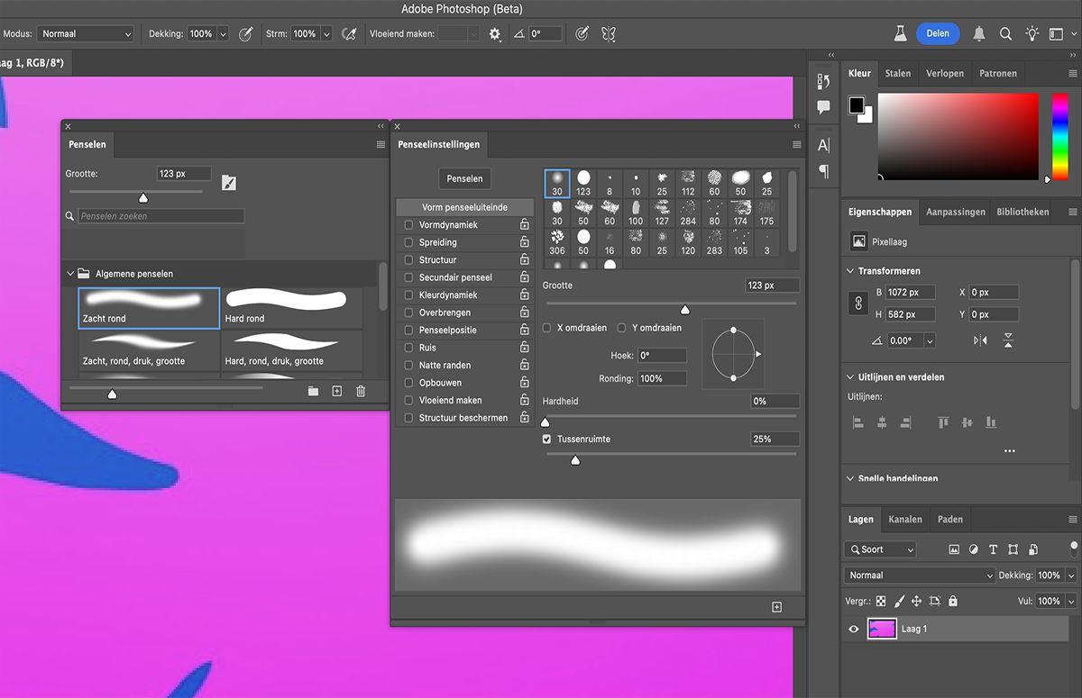Screen dimensions: 1082x698
Task: Toggle the symmetry butterfly icon
Action: coord(609,34)
